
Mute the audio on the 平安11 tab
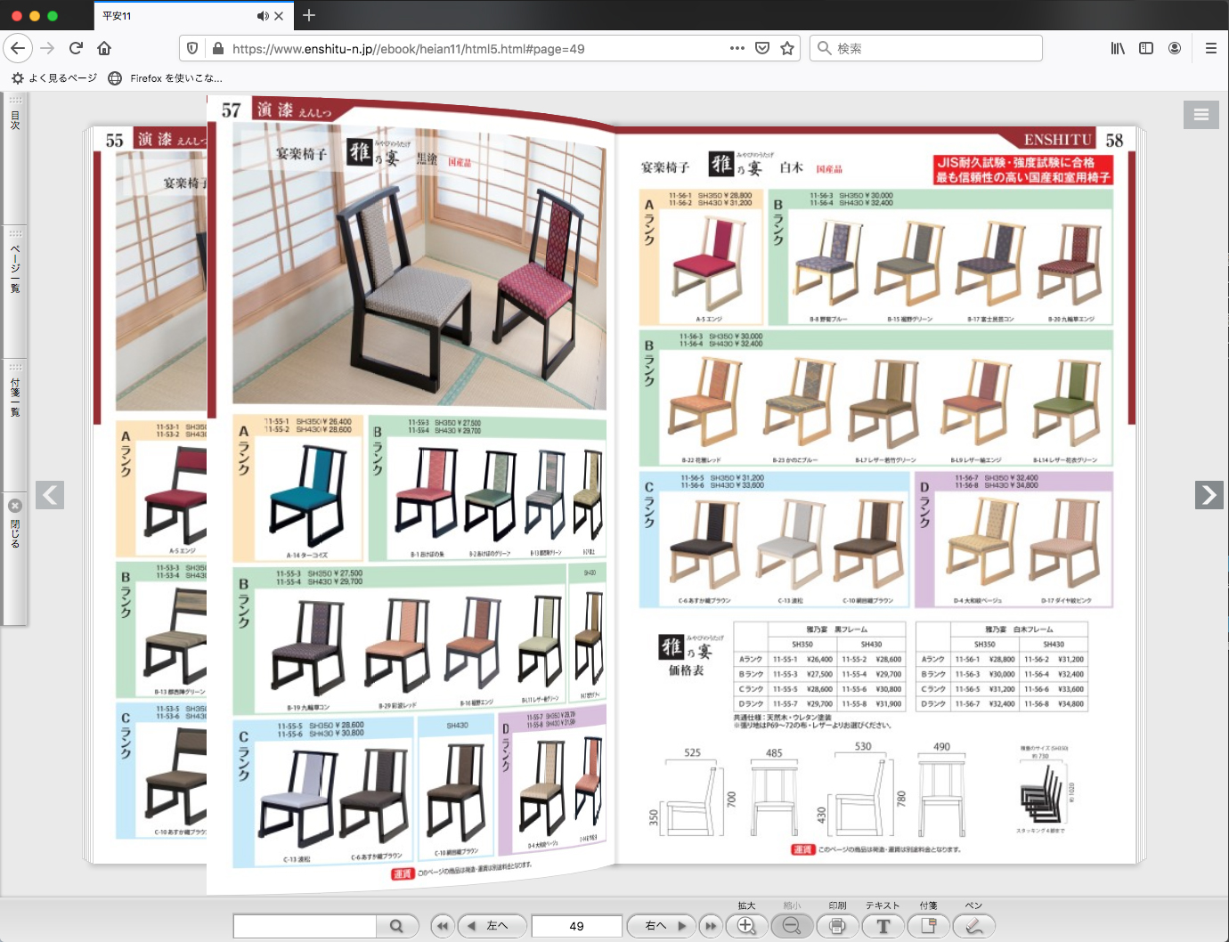pos(262,16)
